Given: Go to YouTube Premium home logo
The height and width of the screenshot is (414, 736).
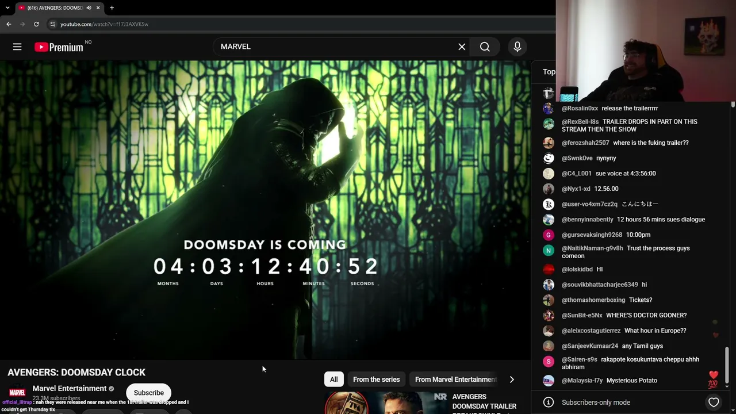Looking at the screenshot, I should (59, 47).
